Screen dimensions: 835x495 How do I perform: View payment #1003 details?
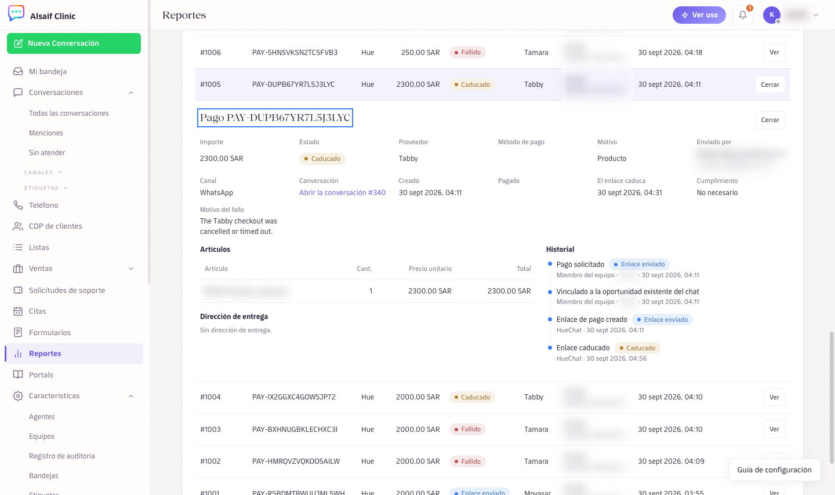coord(774,429)
